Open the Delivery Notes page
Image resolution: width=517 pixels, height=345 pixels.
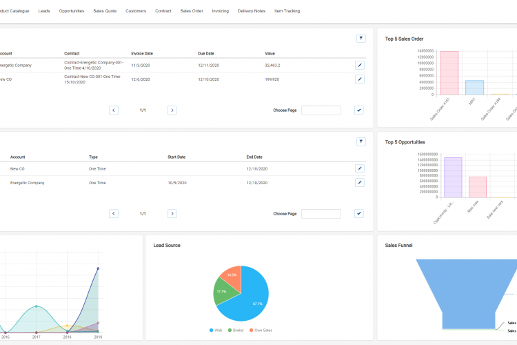[x=251, y=11]
